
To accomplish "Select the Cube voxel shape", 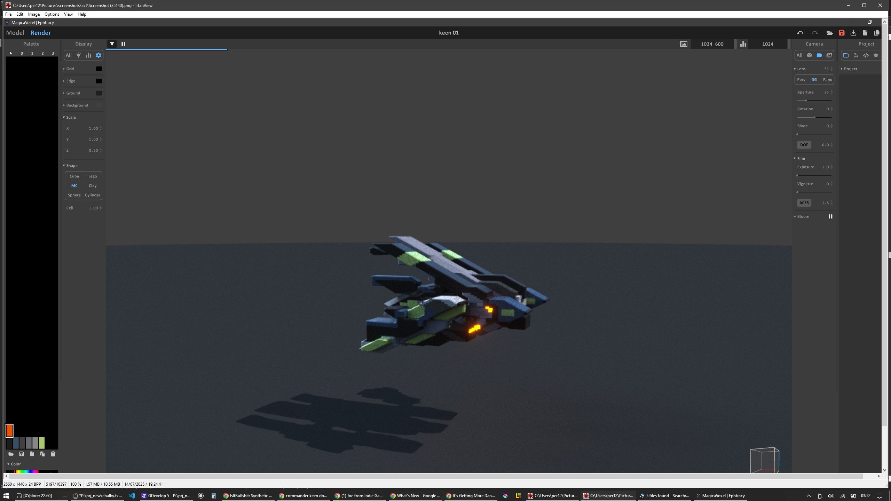I will [74, 176].
